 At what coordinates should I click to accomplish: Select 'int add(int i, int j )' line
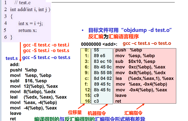coord(30,9)
